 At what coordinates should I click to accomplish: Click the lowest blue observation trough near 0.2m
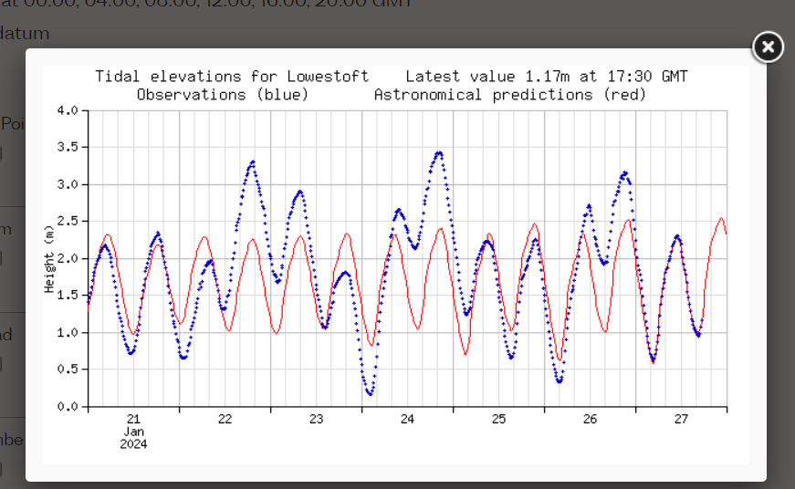click(x=370, y=393)
